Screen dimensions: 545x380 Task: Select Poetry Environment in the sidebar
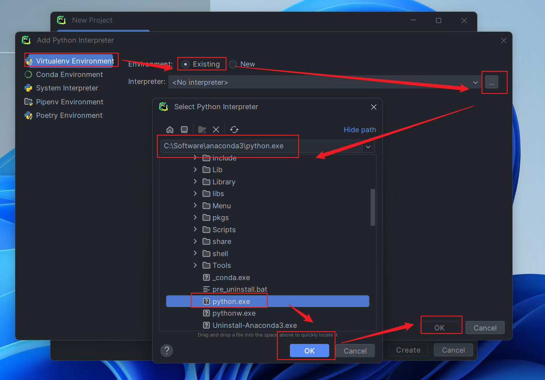pyautogui.click(x=63, y=115)
